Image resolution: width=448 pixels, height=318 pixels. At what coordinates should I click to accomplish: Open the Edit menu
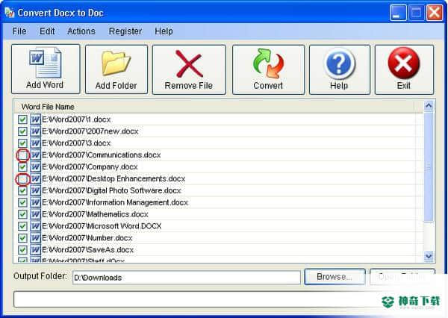click(47, 31)
